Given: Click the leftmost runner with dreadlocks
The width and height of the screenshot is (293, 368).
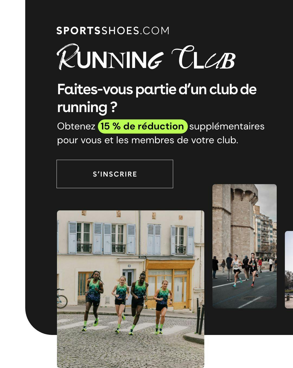Looking at the screenshot, I should (94, 301).
